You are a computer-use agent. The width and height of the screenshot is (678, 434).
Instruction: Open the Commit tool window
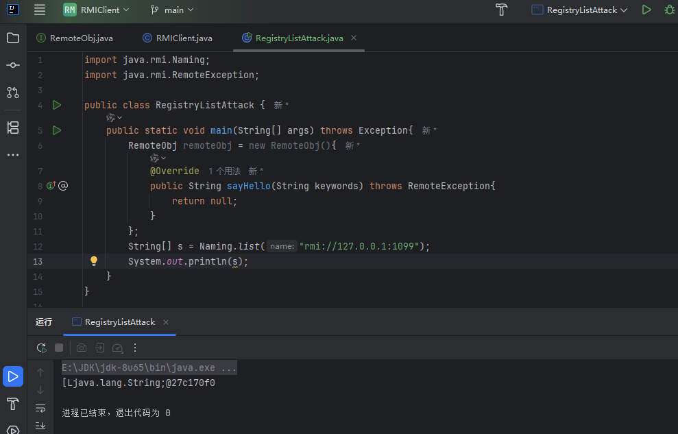point(13,65)
